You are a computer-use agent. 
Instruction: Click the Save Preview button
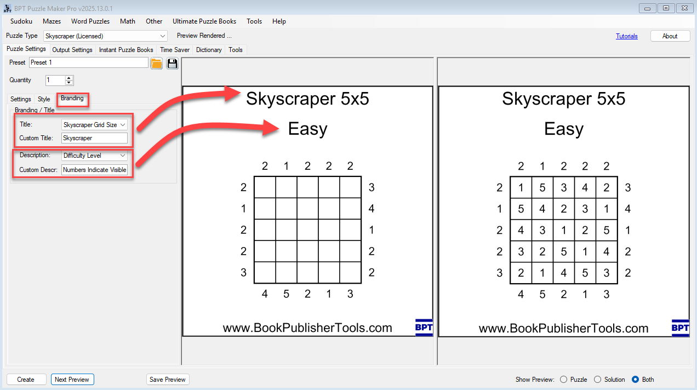(x=168, y=380)
